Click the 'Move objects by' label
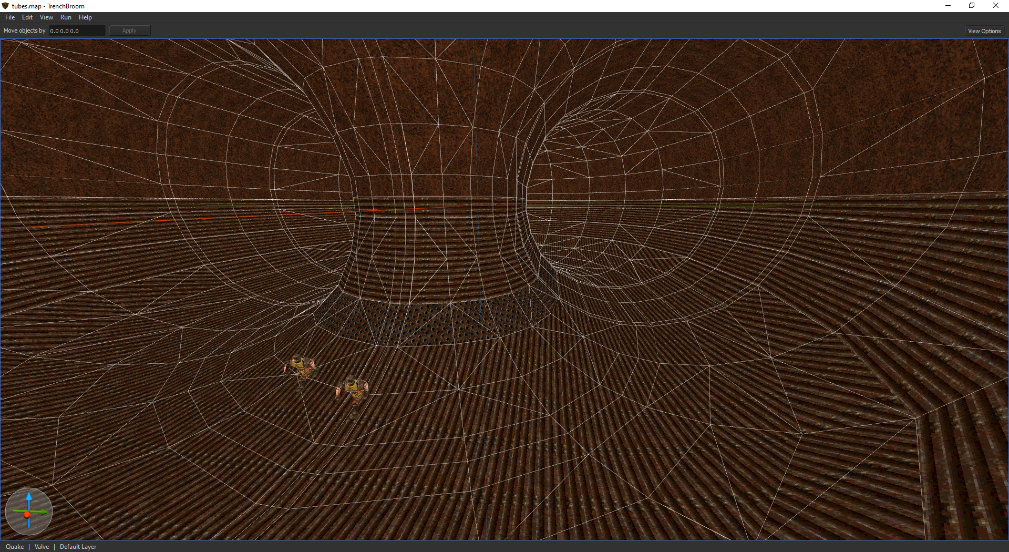 (25, 31)
